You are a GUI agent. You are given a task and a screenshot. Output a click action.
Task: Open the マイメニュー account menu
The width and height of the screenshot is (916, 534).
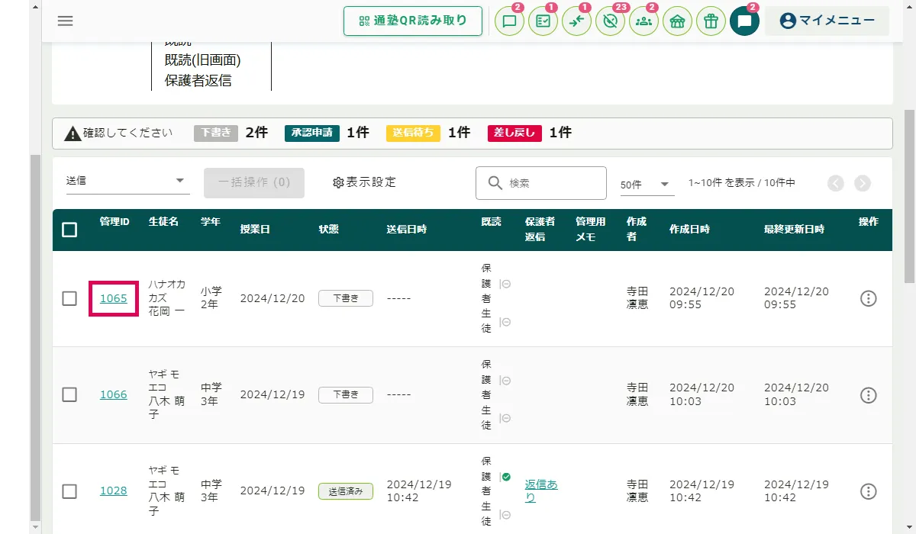click(827, 21)
